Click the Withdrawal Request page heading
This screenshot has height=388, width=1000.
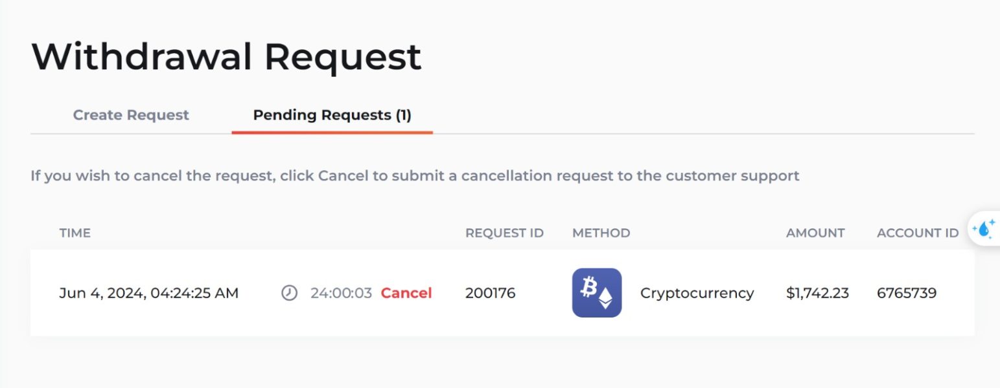point(227,56)
